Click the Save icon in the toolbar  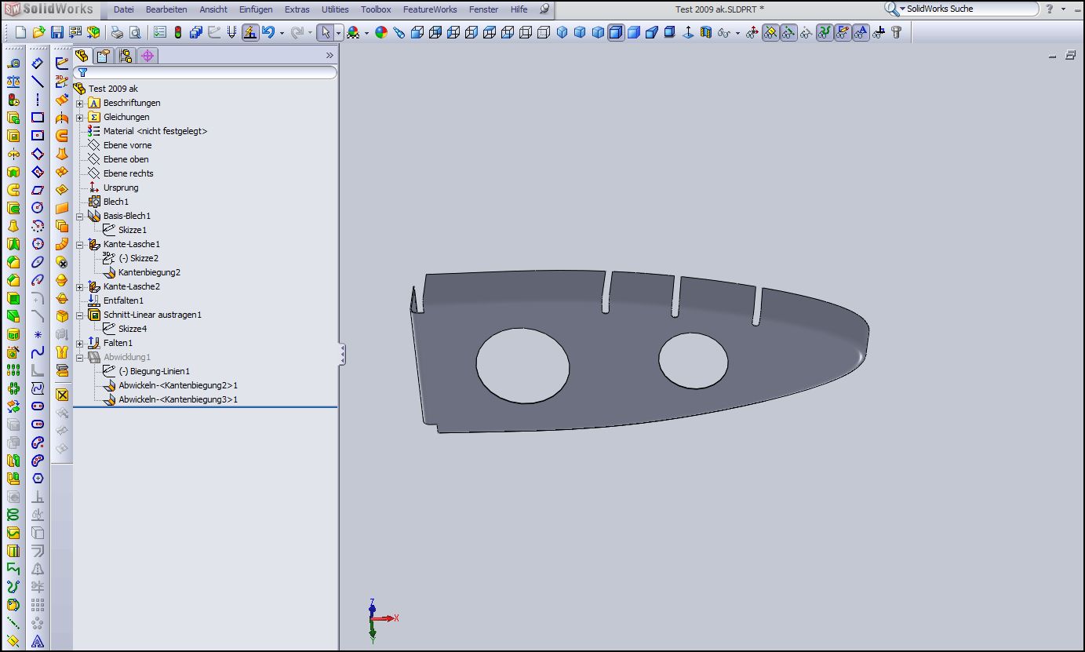pyautogui.click(x=56, y=32)
